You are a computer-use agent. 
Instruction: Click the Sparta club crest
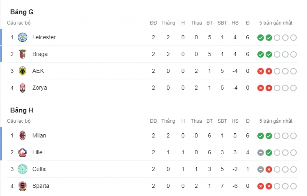coord(23,186)
